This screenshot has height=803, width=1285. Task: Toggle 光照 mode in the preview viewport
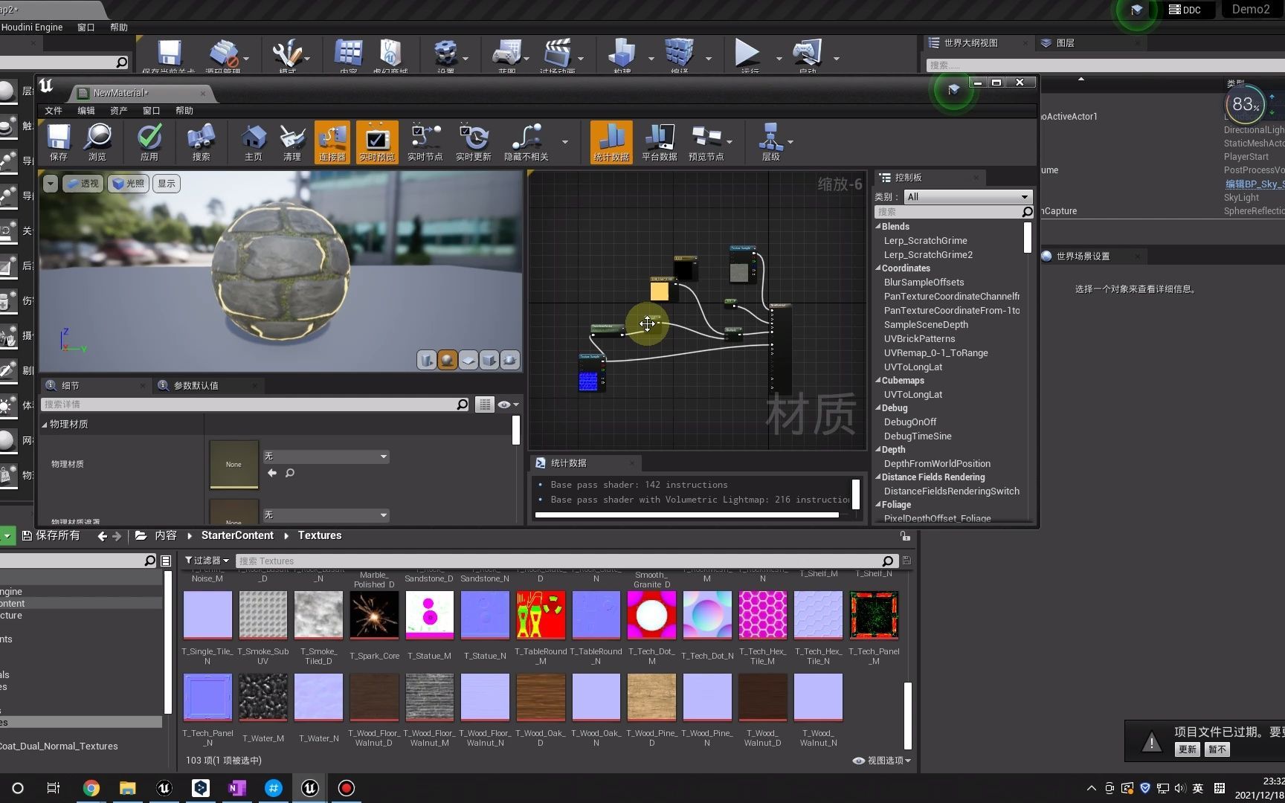click(127, 183)
